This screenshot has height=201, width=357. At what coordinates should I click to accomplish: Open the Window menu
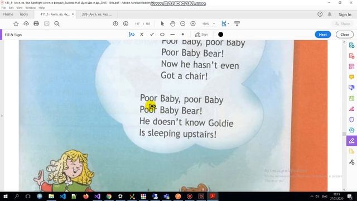click(x=30, y=8)
